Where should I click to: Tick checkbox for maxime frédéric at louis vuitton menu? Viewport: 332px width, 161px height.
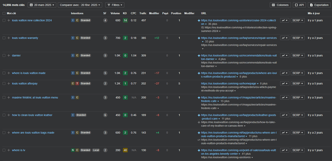4,98
